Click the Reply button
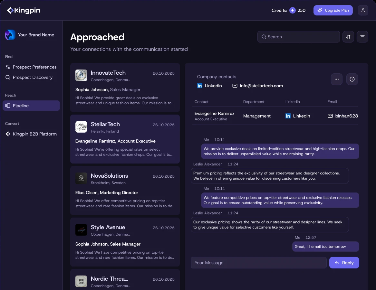Viewport: 376px width, 290px height. 344,263
